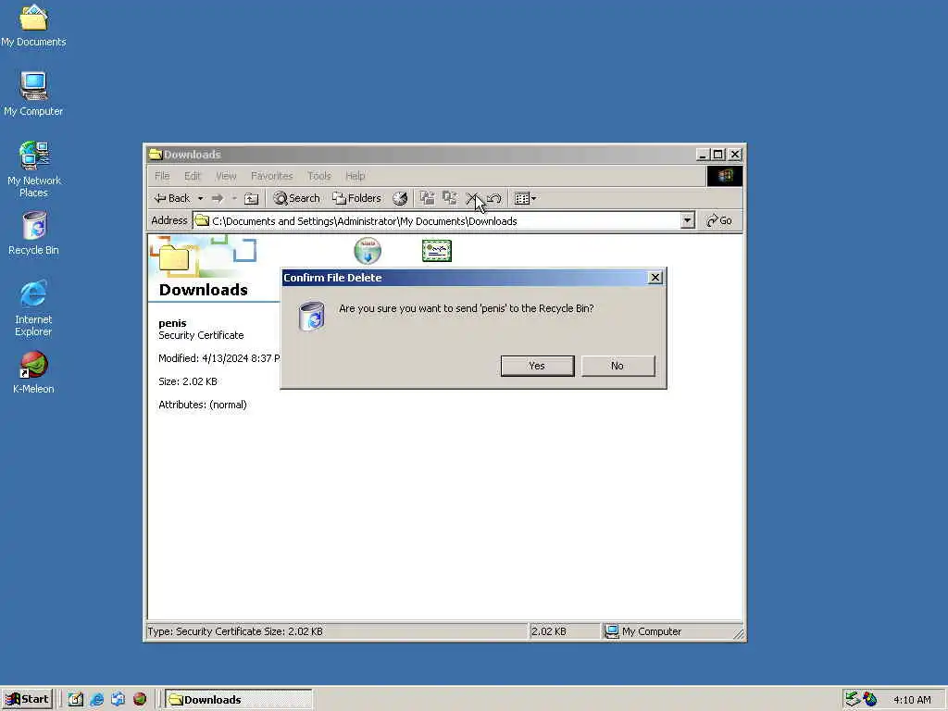The width and height of the screenshot is (948, 711).
Task: Close the Confirm File Delete dialog
Action: click(655, 278)
